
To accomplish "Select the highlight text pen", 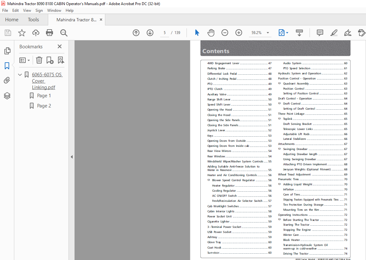I will click(x=334, y=33).
